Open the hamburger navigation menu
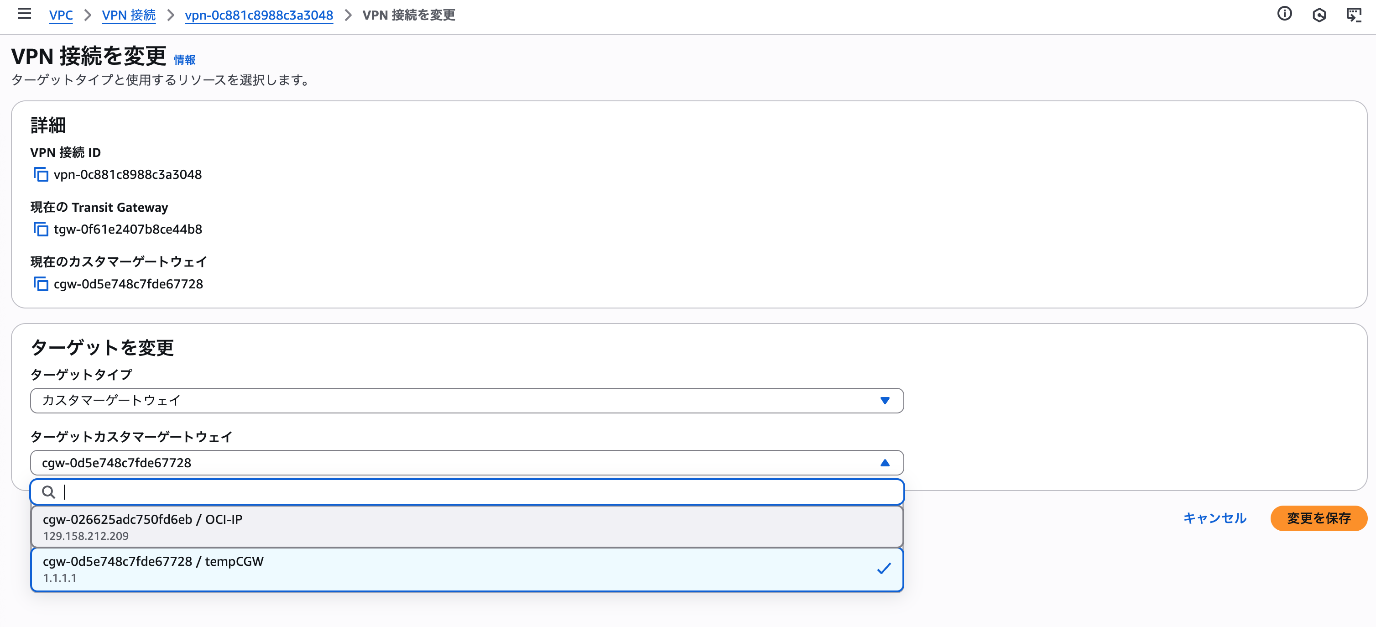 (x=25, y=14)
